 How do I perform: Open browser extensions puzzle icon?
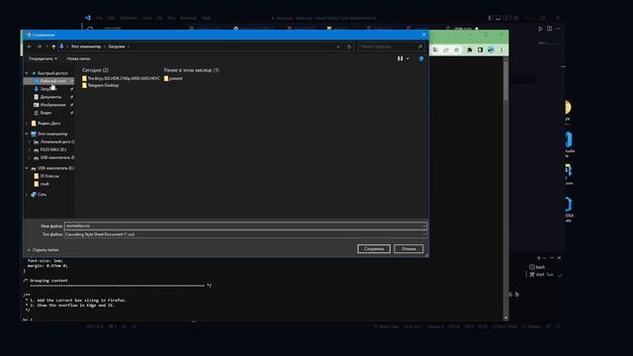click(469, 50)
